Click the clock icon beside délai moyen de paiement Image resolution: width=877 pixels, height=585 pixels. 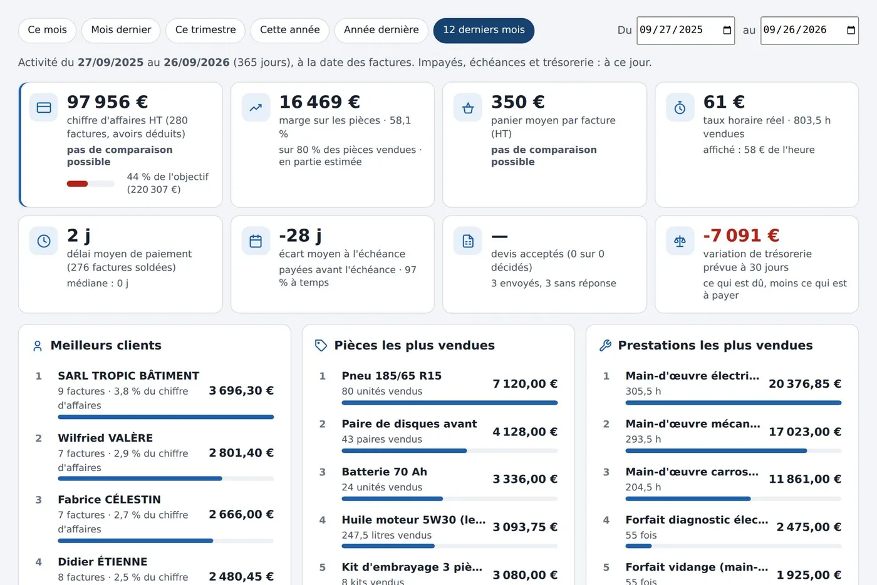[44, 241]
